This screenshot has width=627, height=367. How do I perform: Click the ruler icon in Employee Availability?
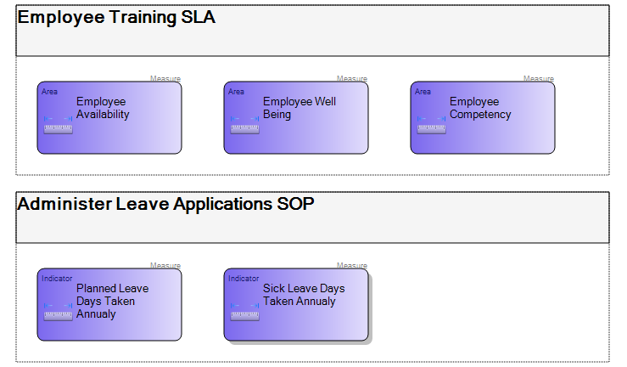click(58, 125)
